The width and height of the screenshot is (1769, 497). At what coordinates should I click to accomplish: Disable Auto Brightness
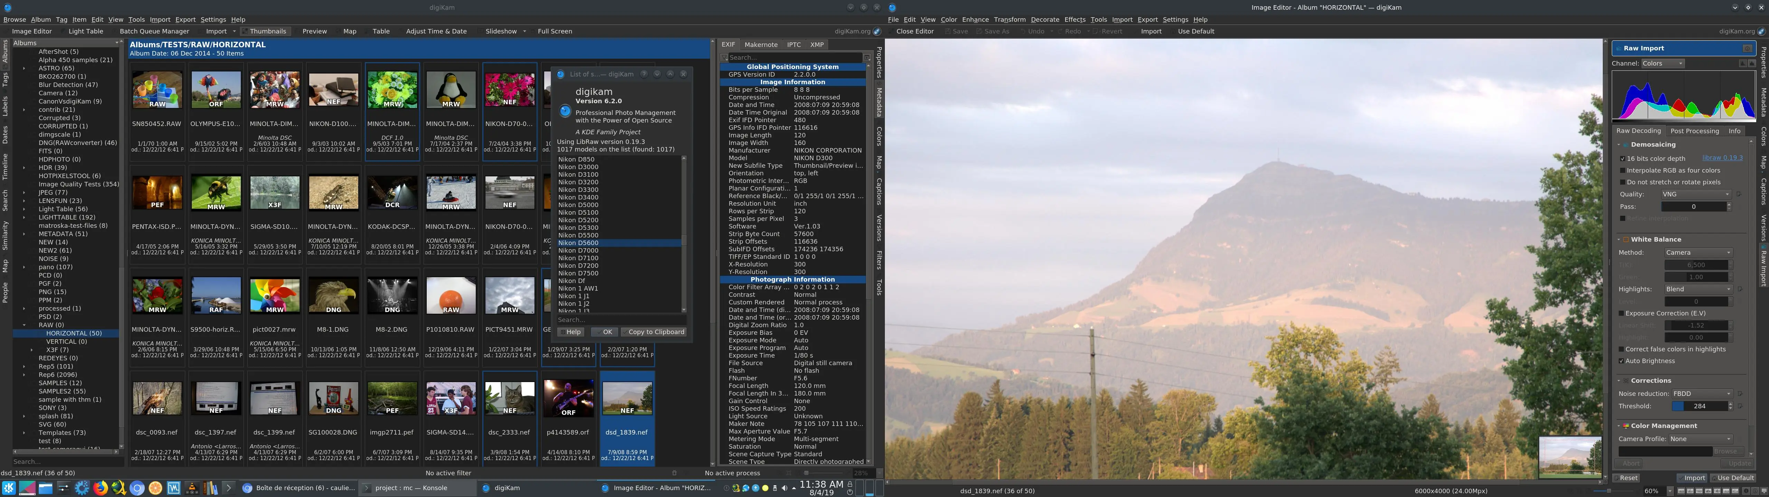point(1621,360)
